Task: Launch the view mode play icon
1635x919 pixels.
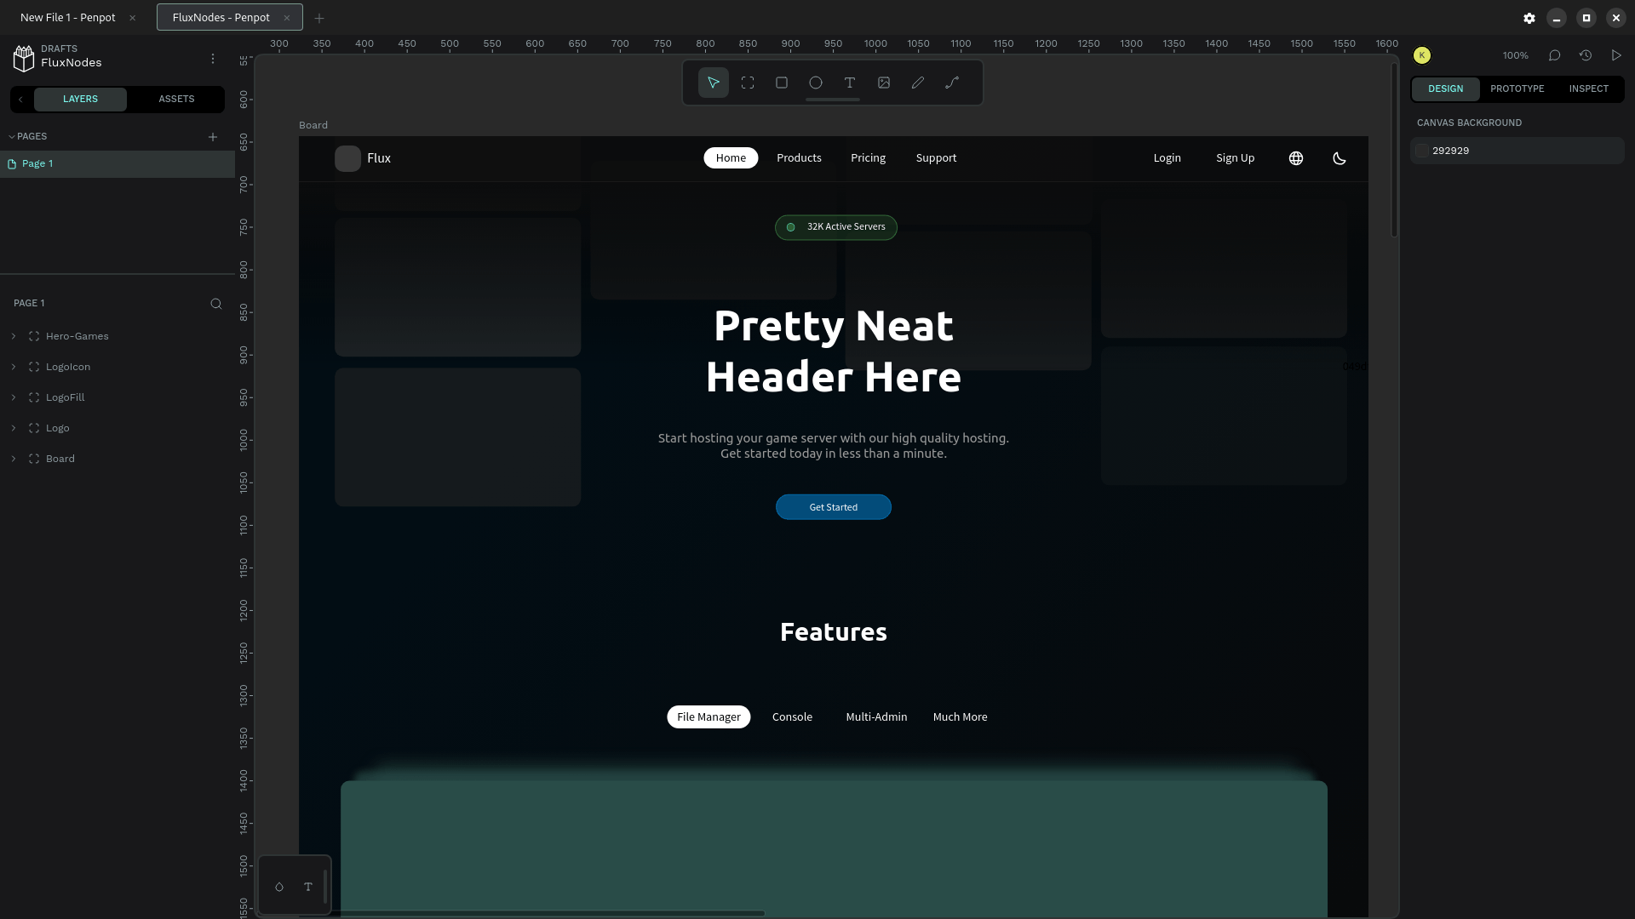Action: [x=1615, y=55]
